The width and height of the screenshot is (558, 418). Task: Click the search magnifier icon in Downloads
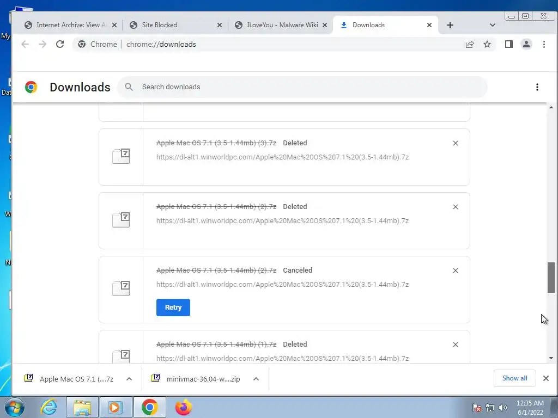click(129, 87)
